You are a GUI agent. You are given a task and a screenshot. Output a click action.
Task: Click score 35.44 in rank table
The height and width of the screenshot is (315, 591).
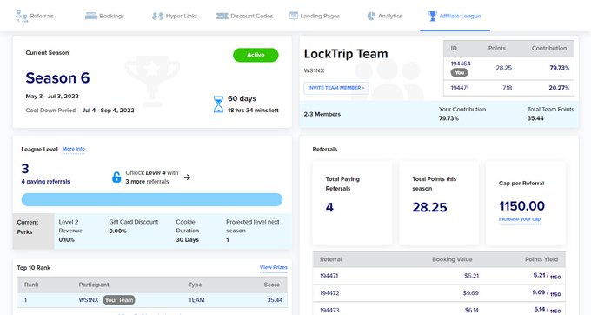[x=275, y=300]
